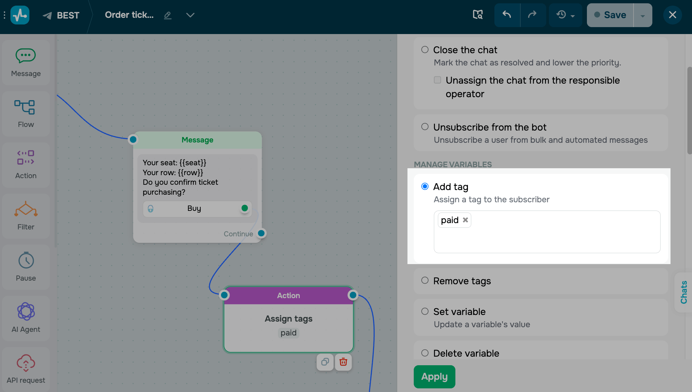Duplicate the Action block with copy icon
692x392 pixels.
pos(325,362)
